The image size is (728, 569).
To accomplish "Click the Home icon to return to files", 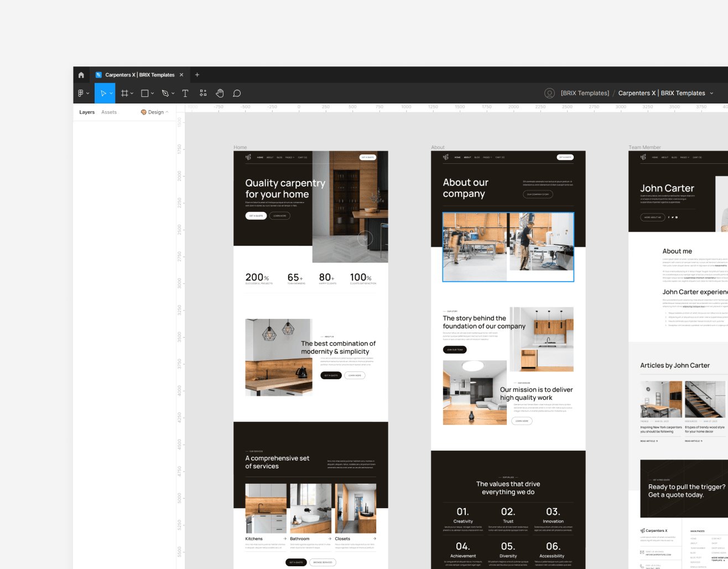I will pos(81,75).
